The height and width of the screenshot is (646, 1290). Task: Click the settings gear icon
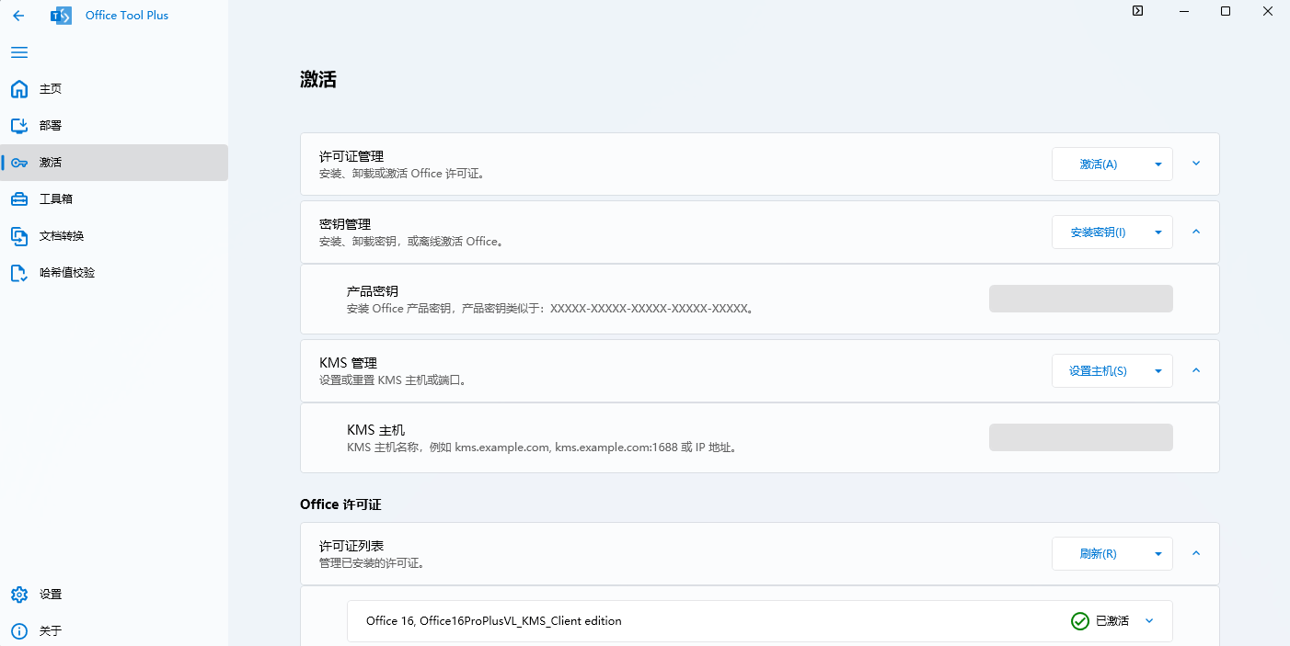[x=19, y=595]
